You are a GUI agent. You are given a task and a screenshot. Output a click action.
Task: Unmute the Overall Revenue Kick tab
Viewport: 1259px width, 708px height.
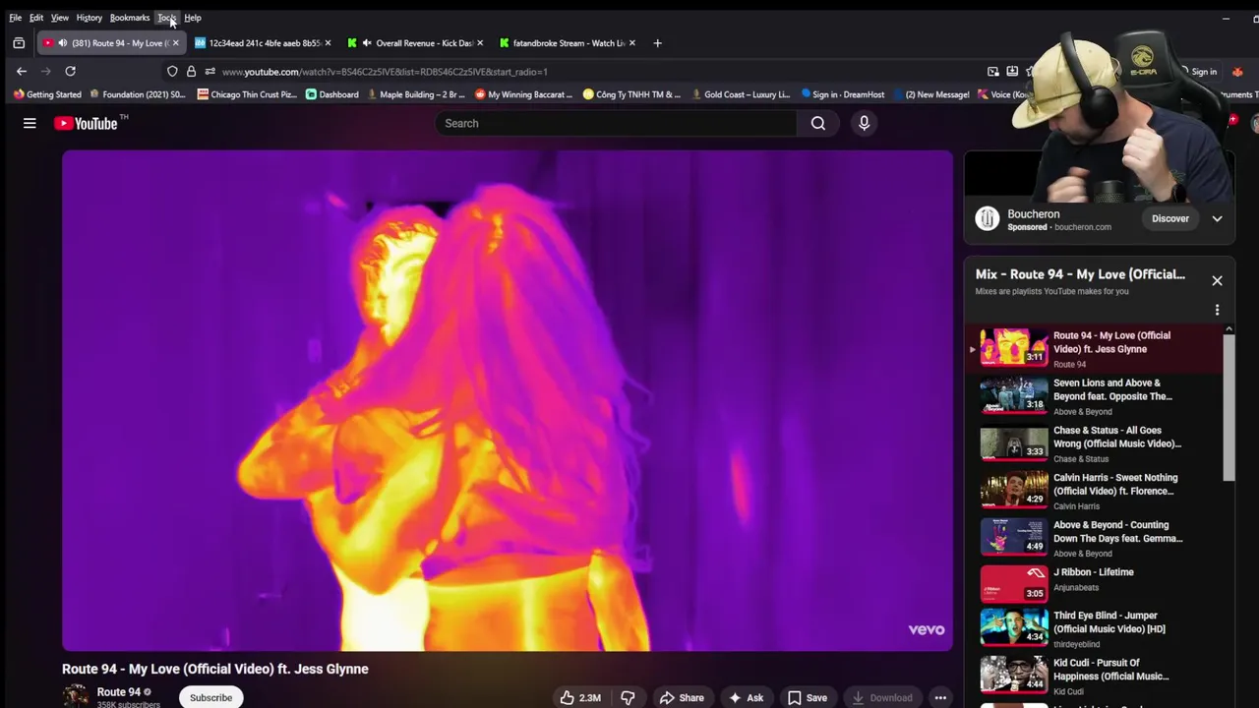click(x=367, y=43)
